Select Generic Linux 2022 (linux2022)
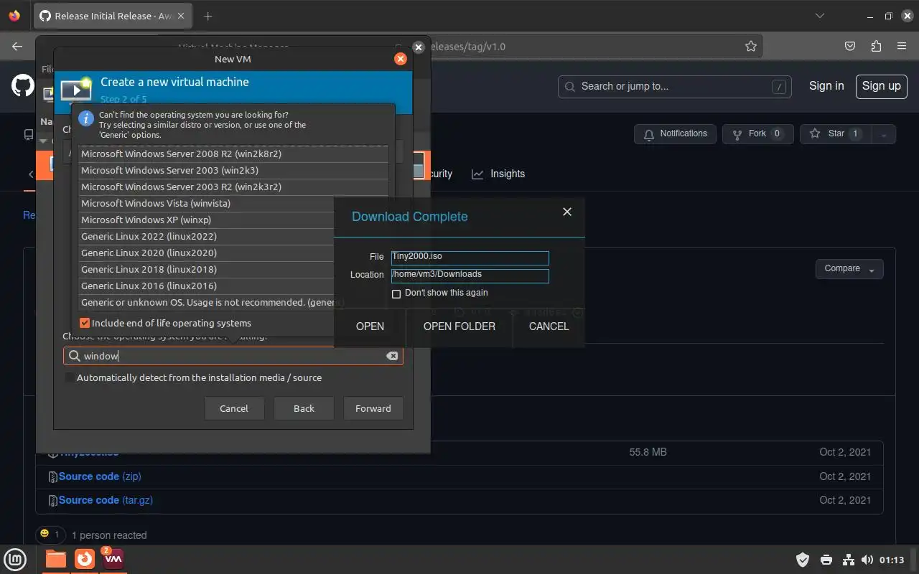Image resolution: width=919 pixels, height=574 pixels. [x=206, y=236]
